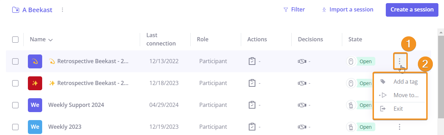Click the state icon of first Retrospective session
This screenshot has width=444, height=135.
[x=351, y=61]
